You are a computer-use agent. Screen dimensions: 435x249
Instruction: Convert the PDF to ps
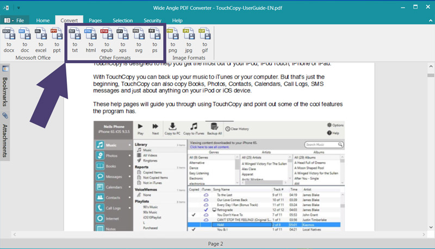point(154,40)
